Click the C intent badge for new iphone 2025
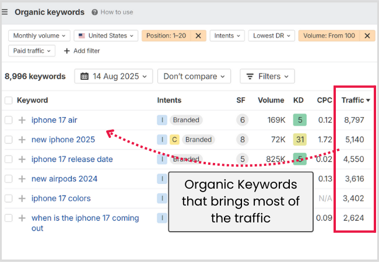 pyautogui.click(x=174, y=140)
